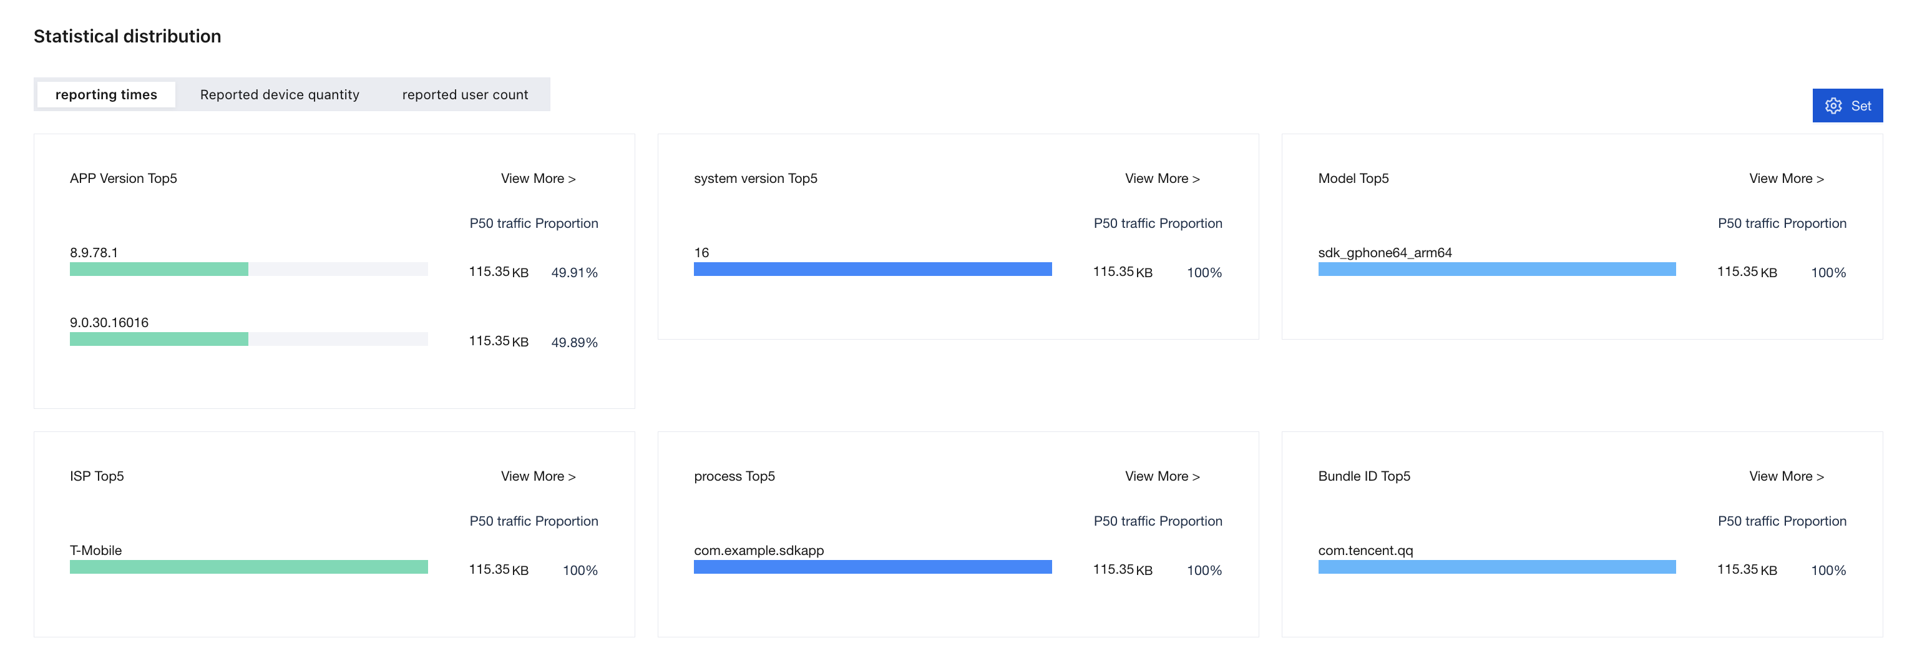Click the gear icon on Set button
The width and height of the screenshot is (1917, 663).
[1833, 106]
